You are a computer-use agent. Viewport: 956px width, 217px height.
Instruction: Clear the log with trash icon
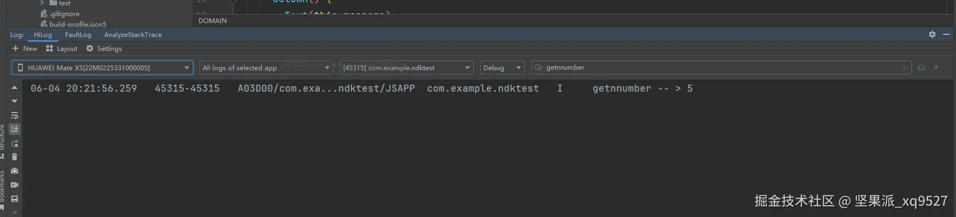click(15, 157)
